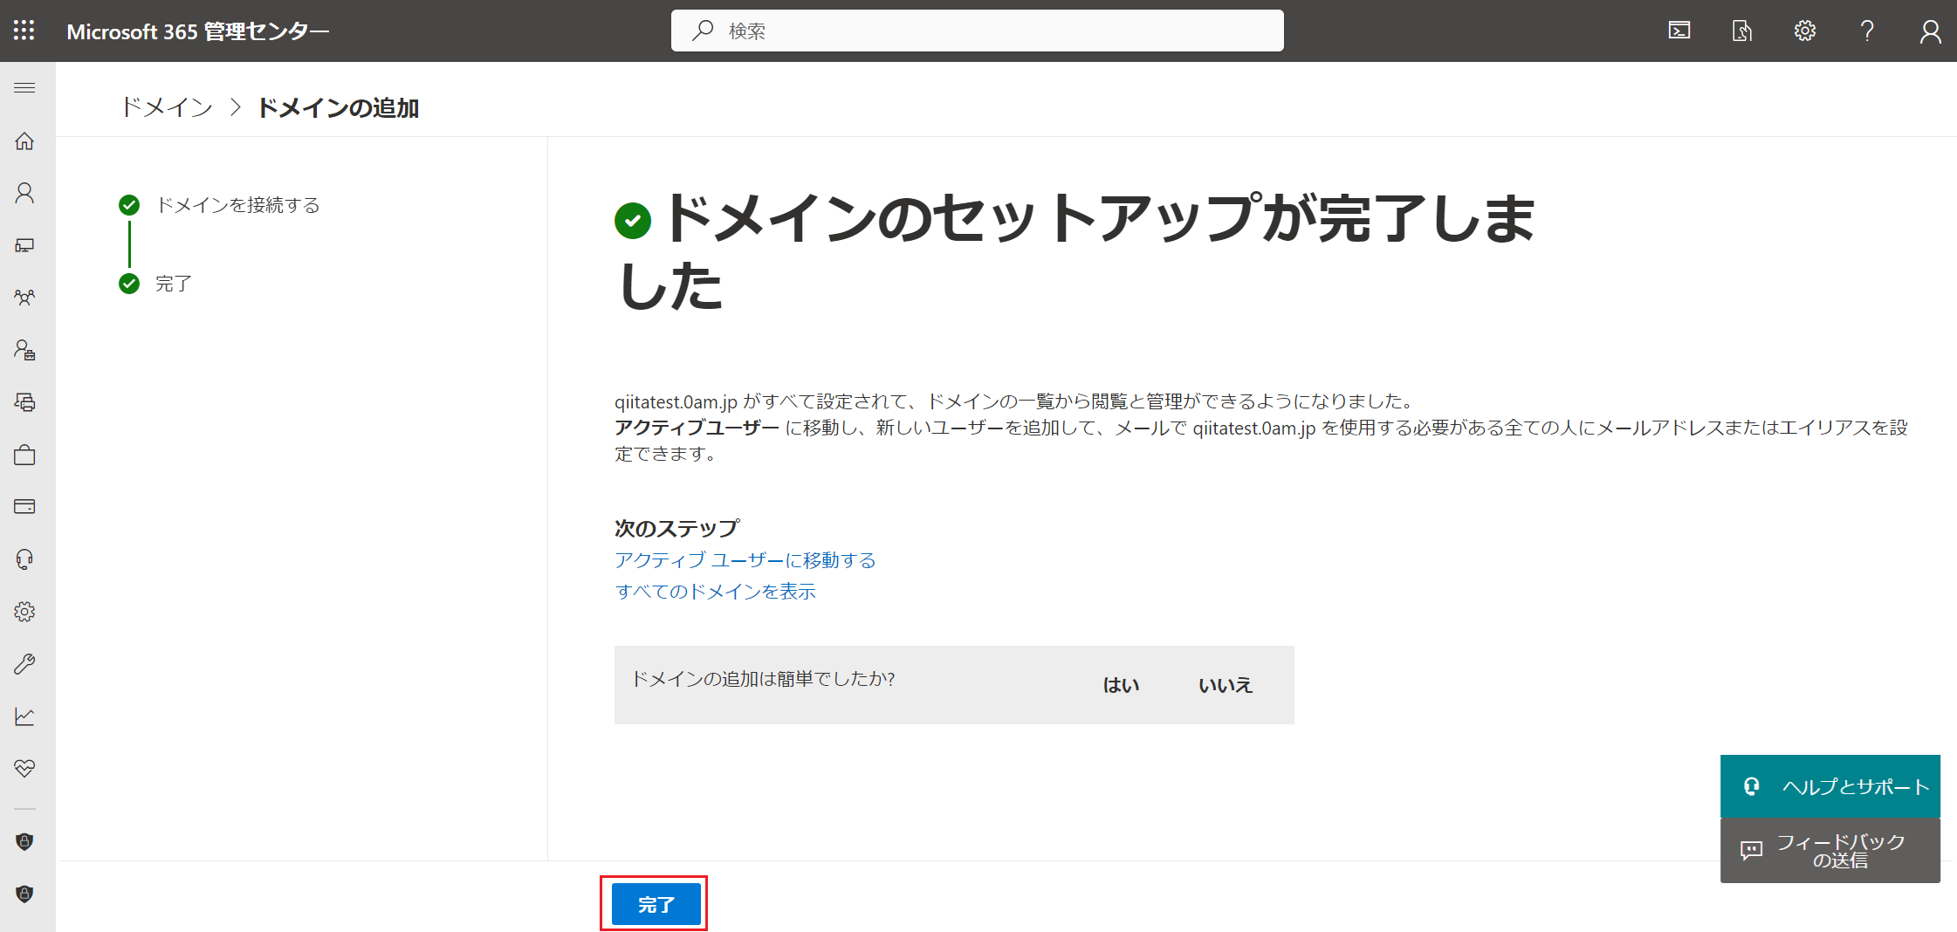Open Resources printer icon in sidebar
This screenshot has width=1957, height=932.
[x=24, y=402]
